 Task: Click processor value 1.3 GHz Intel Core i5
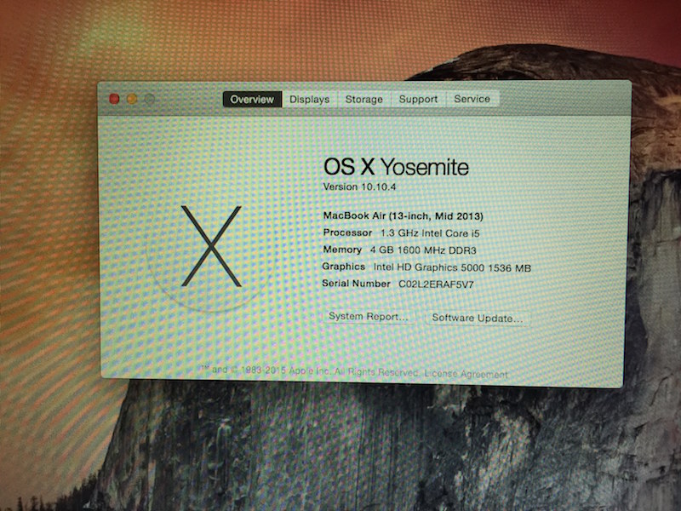pyautogui.click(x=430, y=233)
